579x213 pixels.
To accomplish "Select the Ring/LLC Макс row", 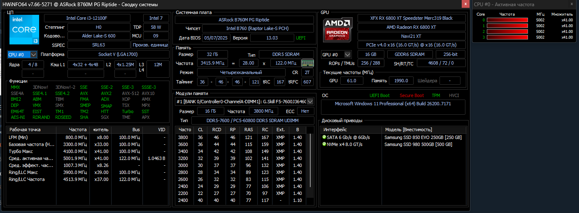I will tap(87, 172).
